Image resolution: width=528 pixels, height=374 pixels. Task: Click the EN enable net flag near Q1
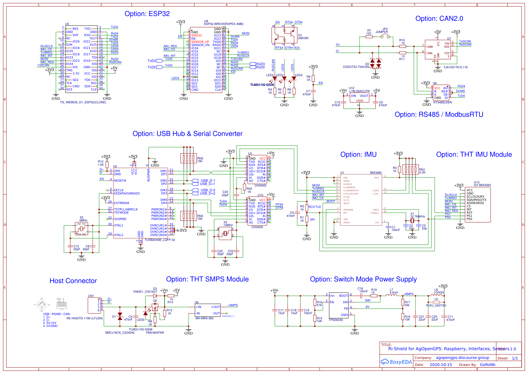(x=277, y=22)
